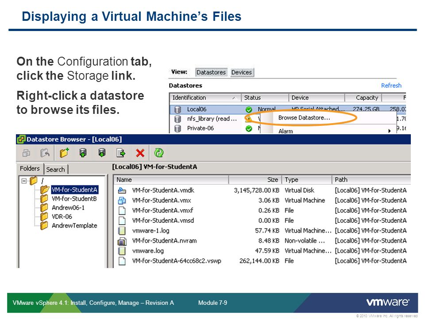This screenshot has height=319, width=425.
Task: Select the VM-for-StudentA folder in the tree
Action: click(74, 190)
